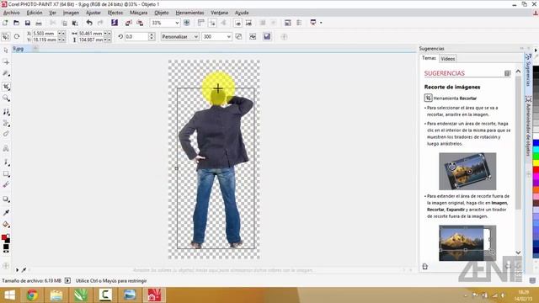539x303 pixels.
Task: Open File Explorer from taskbar
Action: click(56, 295)
